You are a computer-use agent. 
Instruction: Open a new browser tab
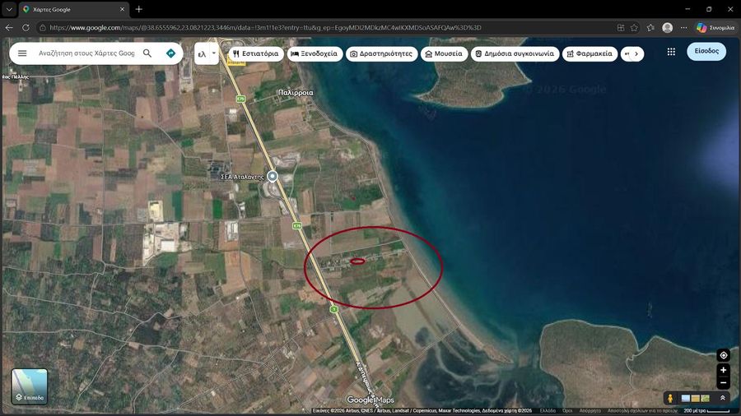click(x=139, y=9)
